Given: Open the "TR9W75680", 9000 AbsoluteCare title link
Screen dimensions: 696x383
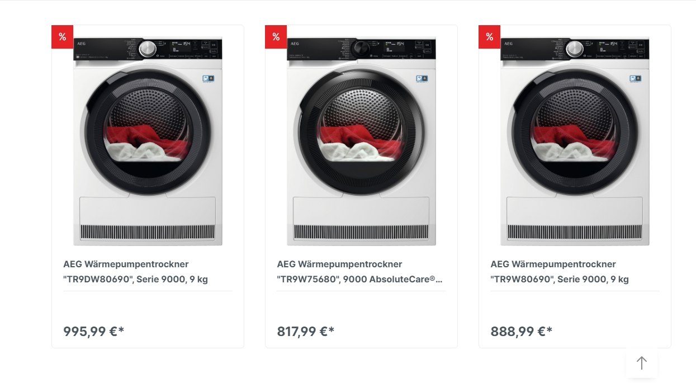Looking at the screenshot, I should click(361, 272).
